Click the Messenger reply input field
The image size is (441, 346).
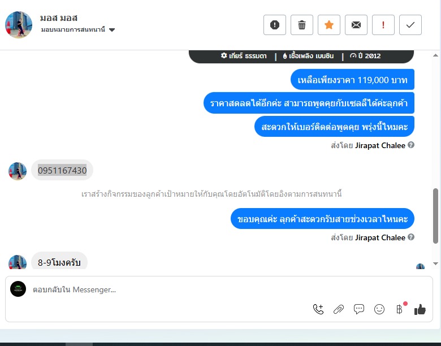tap(168, 289)
